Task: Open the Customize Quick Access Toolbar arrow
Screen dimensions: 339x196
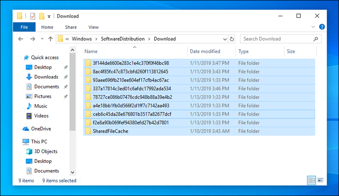Action: pyautogui.click(x=49, y=17)
